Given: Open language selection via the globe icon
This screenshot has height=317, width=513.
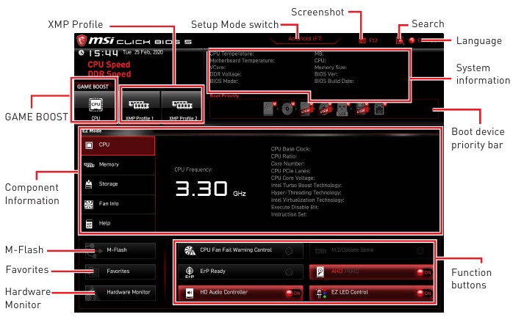Looking at the screenshot, I should coord(412,40).
